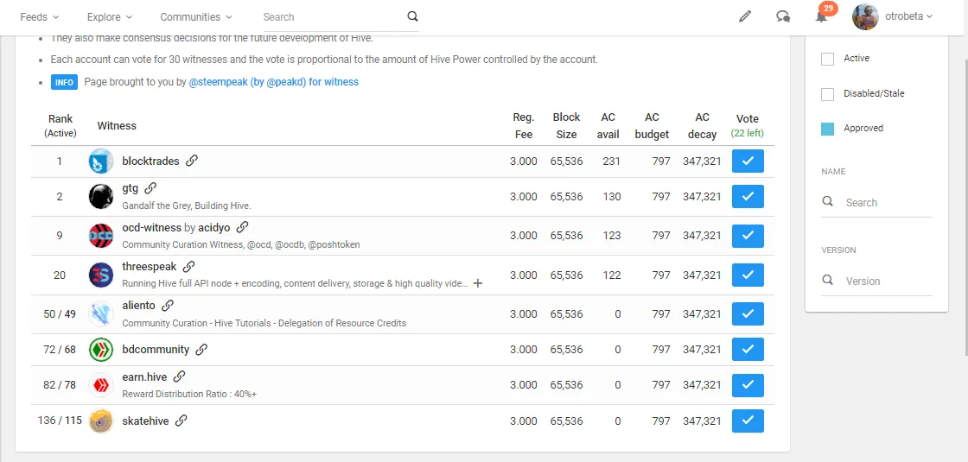This screenshot has height=462, width=968.
Task: Toggle vote for blocktrades witness
Action: [x=748, y=161]
